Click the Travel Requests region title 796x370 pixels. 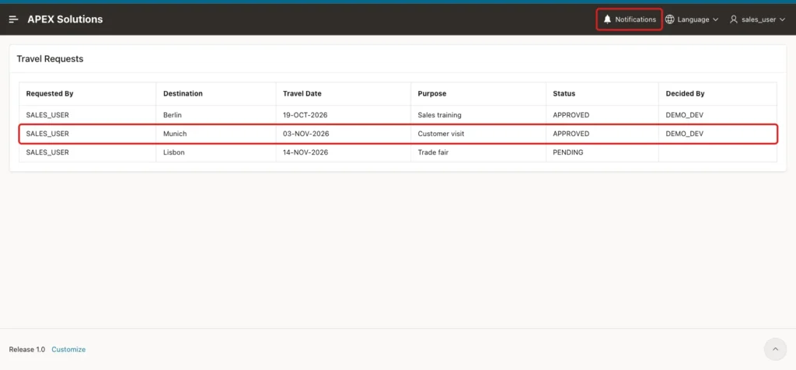pos(50,59)
